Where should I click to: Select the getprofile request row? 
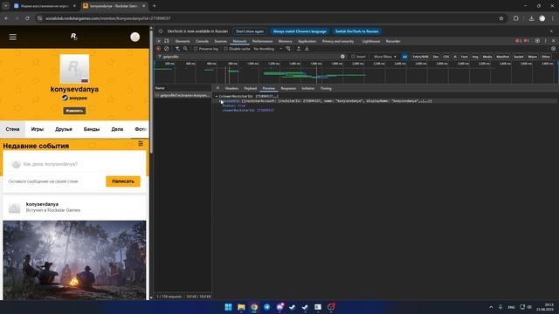pos(183,95)
